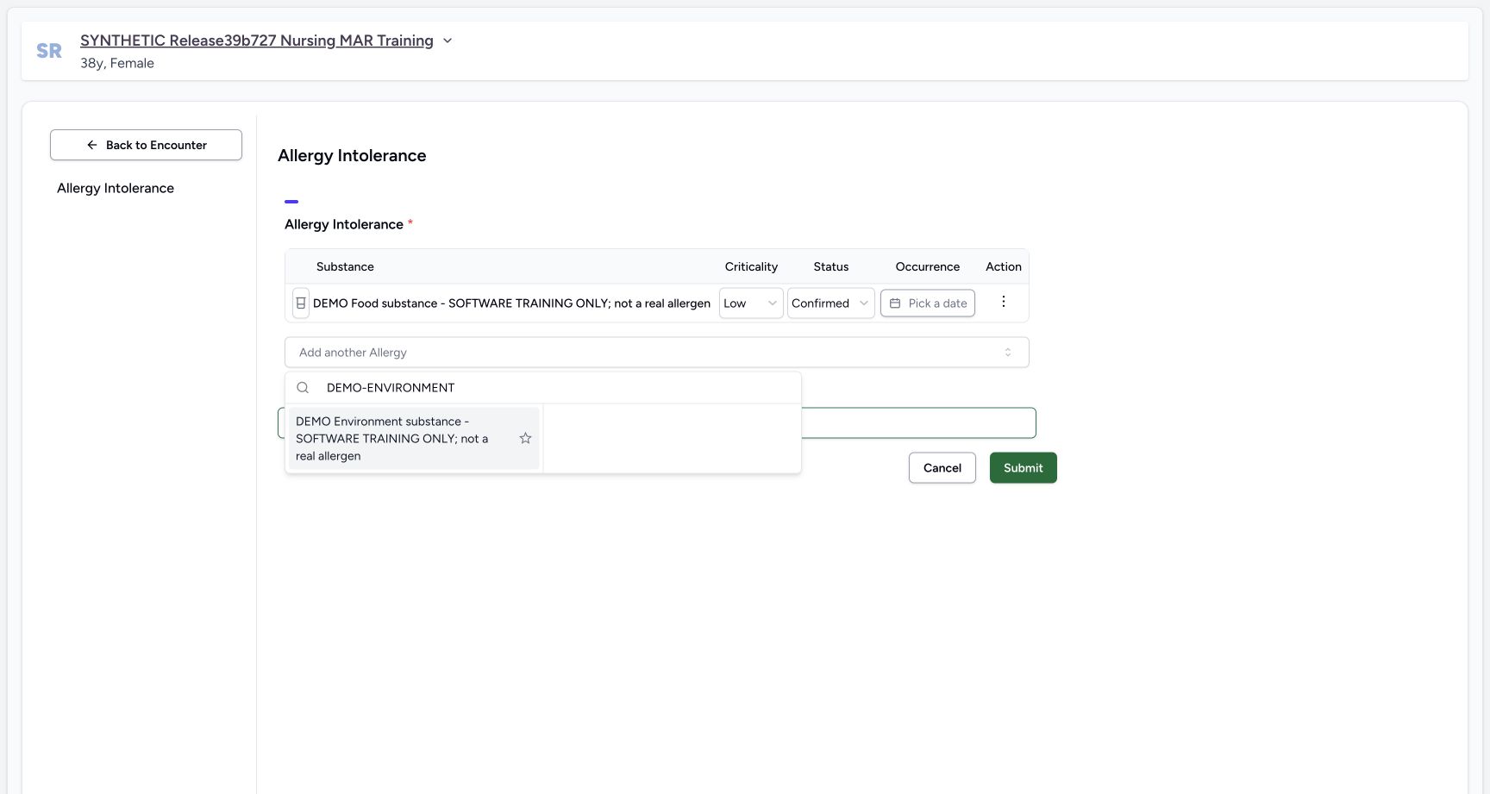Click the Action column header
The width and height of the screenshot is (1490, 794).
click(1004, 266)
